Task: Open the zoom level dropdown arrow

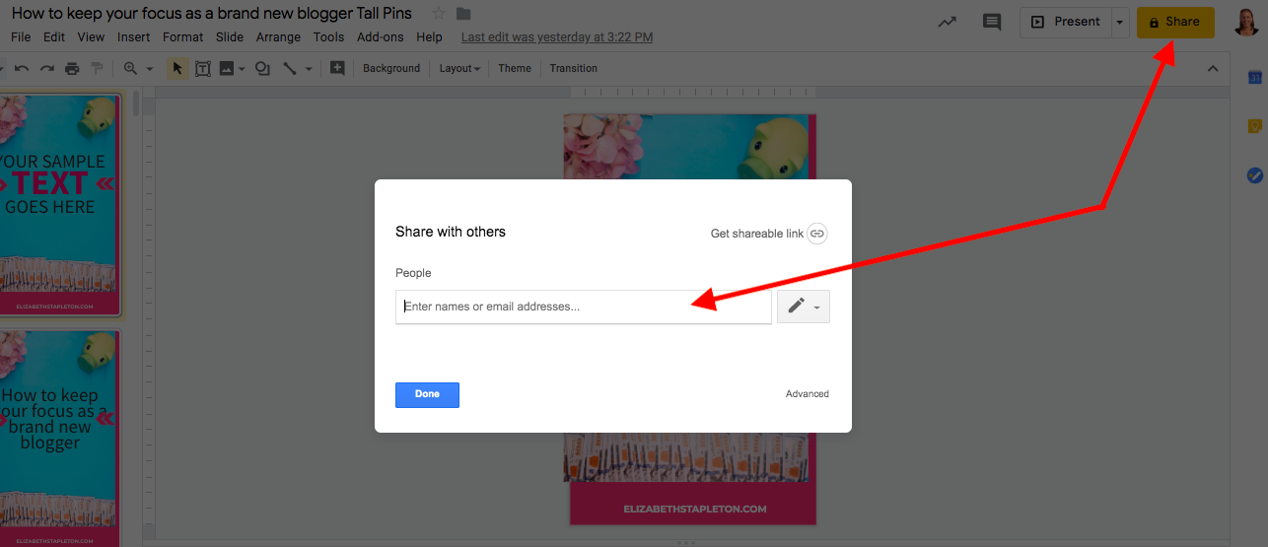Action: (150, 69)
